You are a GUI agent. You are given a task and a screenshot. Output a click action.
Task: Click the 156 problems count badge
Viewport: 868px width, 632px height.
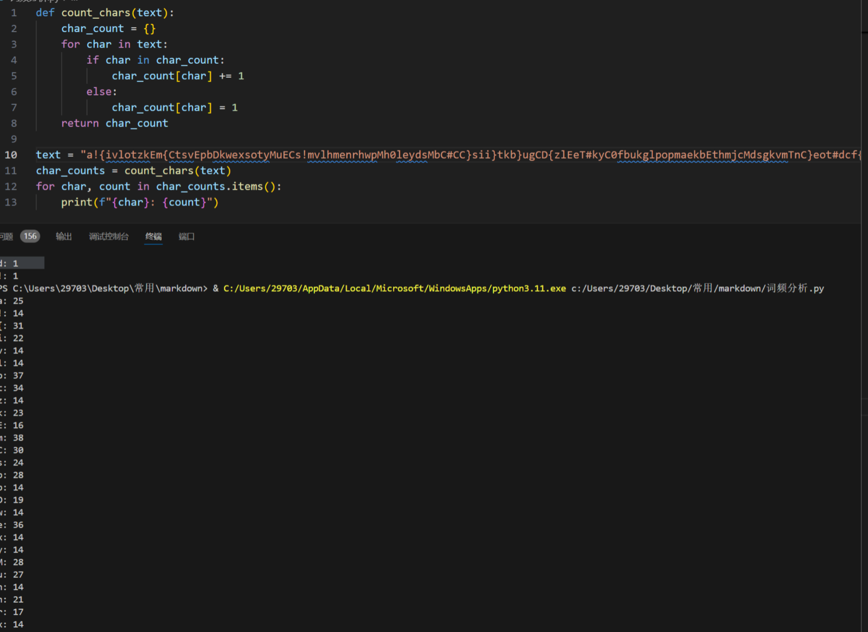[x=30, y=236]
